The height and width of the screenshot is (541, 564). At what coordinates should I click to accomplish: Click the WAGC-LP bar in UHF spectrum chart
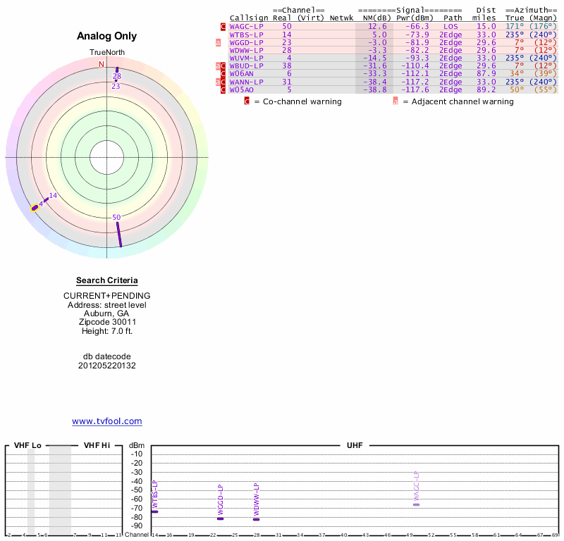[x=416, y=504]
